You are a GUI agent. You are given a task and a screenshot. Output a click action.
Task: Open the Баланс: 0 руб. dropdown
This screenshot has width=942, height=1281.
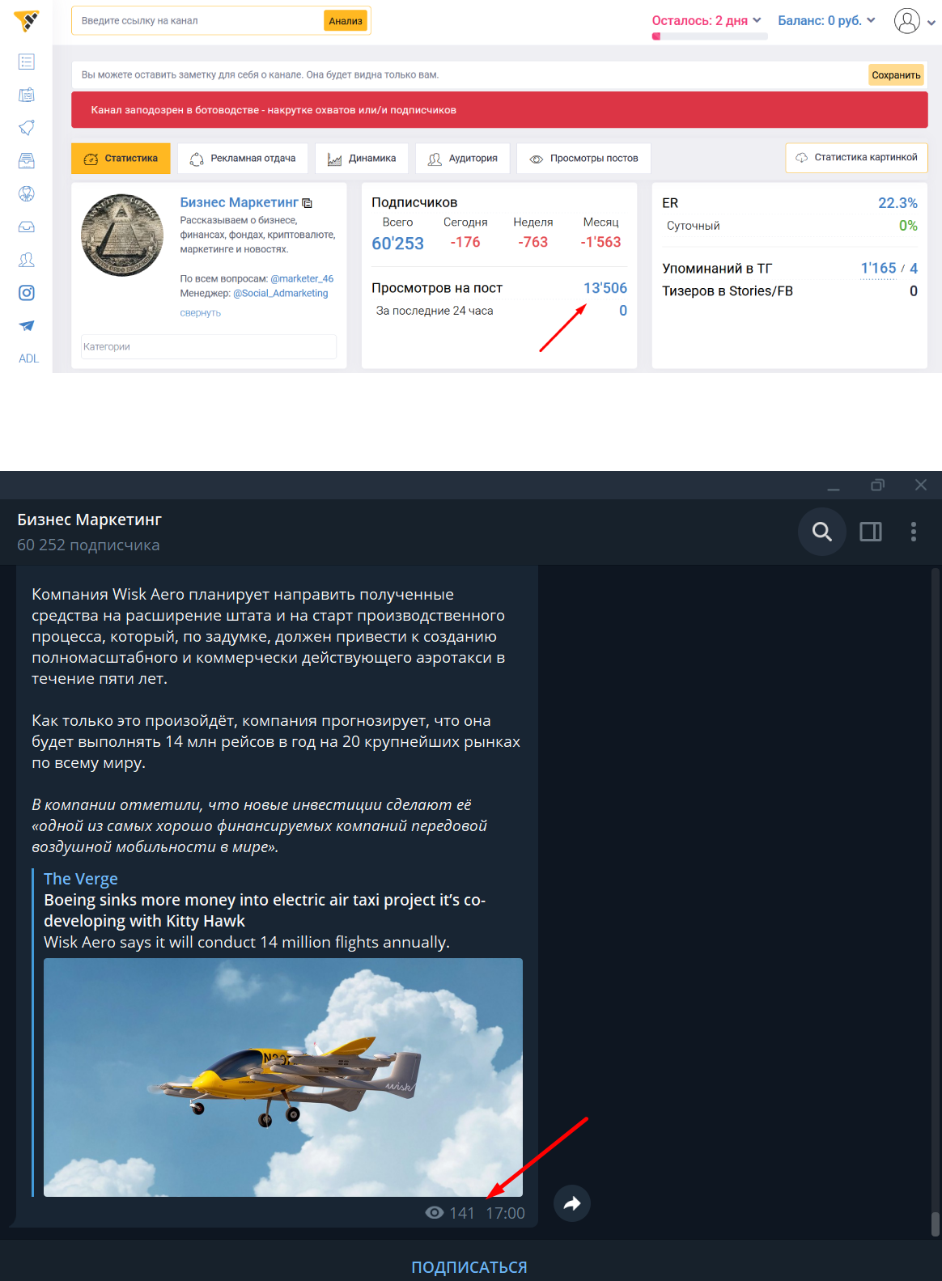tap(826, 21)
